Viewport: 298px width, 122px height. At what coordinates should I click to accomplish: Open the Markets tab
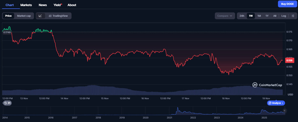point(26,5)
